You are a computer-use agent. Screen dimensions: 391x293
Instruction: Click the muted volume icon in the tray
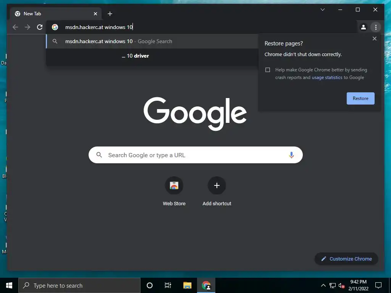(x=341, y=285)
